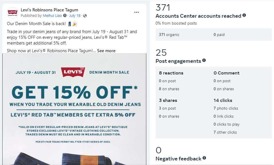This screenshot has height=165, width=274.
Task: Click info icon beside Accounts Center accounts reached
Action: (244, 15)
